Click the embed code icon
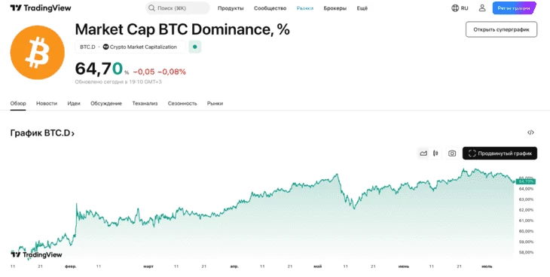 tap(530, 132)
